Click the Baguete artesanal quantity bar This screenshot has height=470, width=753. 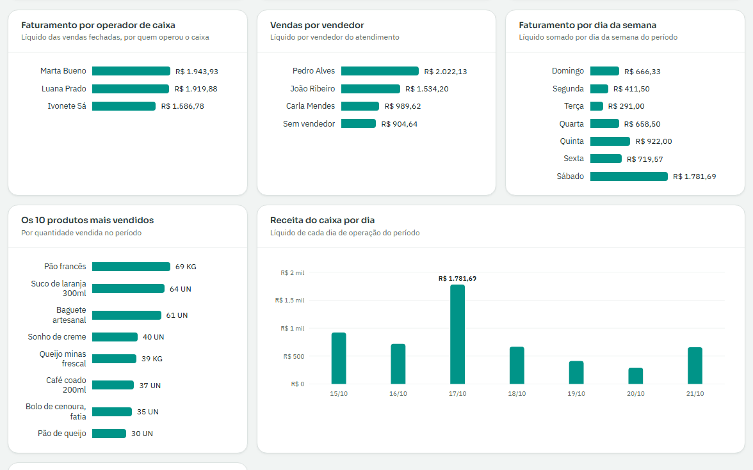coord(127,315)
